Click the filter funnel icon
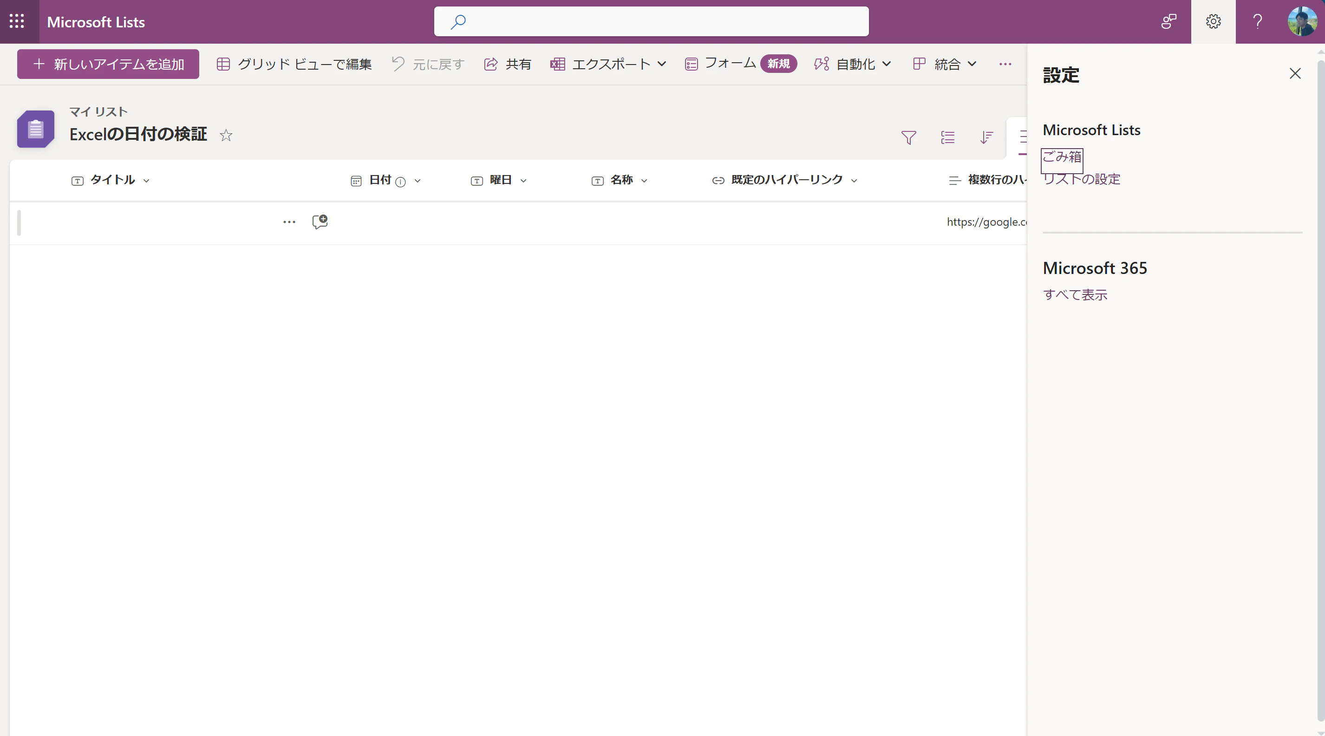The width and height of the screenshot is (1325, 736). (908, 137)
